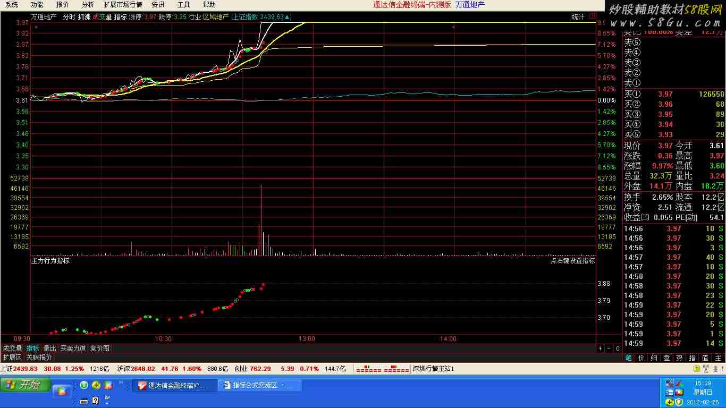Open the 关联报价 tab
This screenshot has width=726, height=408.
tap(39, 358)
